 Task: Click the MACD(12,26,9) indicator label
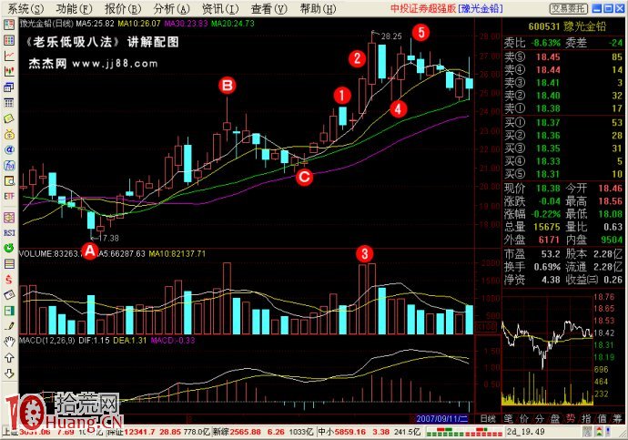[47, 341]
